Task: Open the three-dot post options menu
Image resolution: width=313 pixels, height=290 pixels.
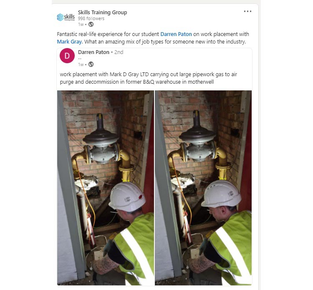Action: coord(247,11)
